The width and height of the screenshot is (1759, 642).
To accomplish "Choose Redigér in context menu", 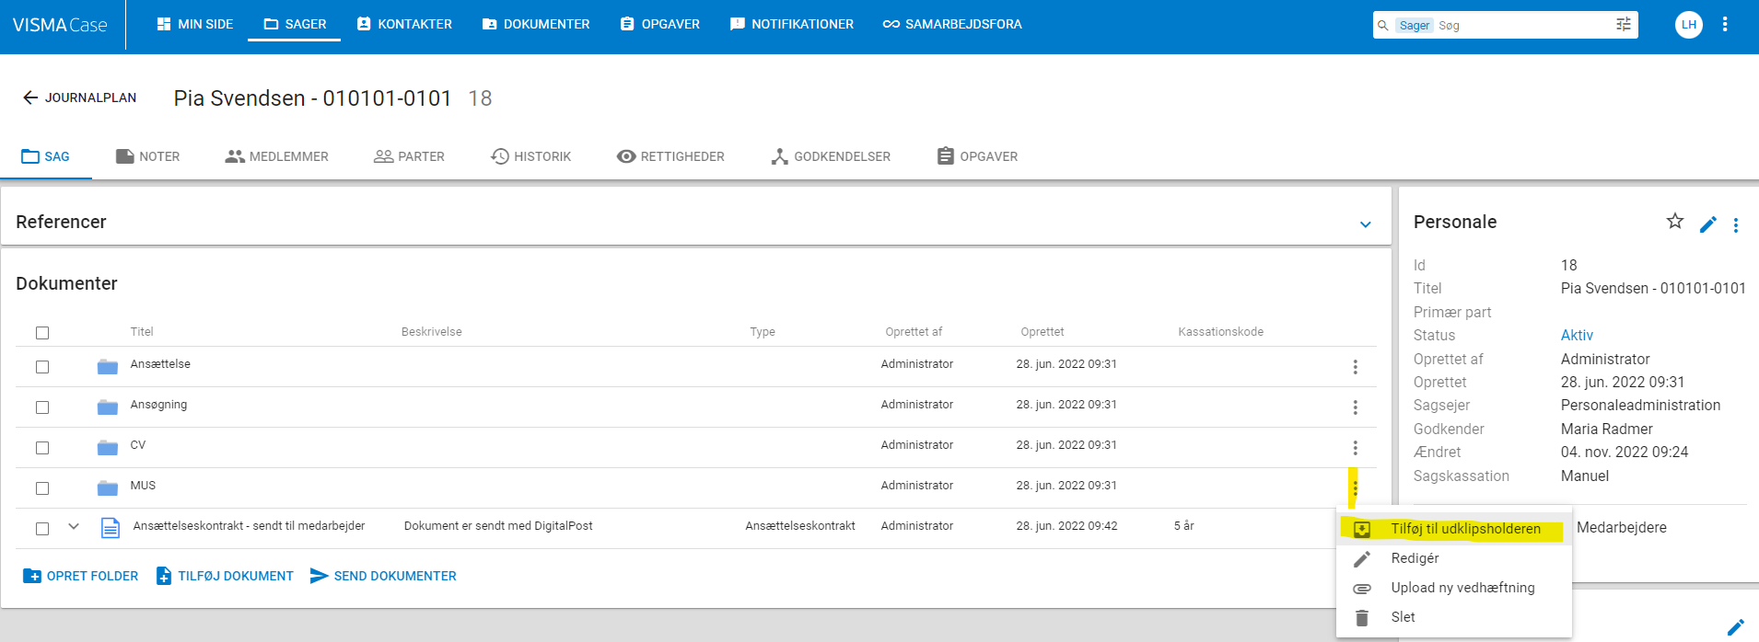I will pos(1454,558).
